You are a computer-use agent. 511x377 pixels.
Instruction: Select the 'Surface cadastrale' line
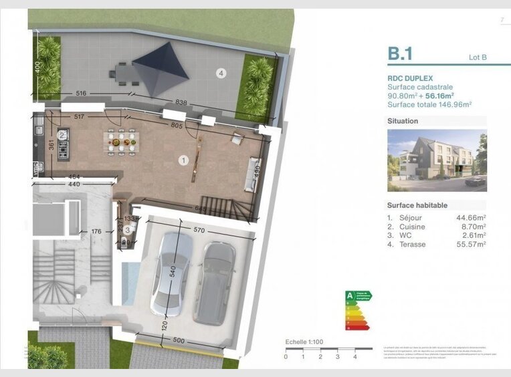click(x=420, y=88)
